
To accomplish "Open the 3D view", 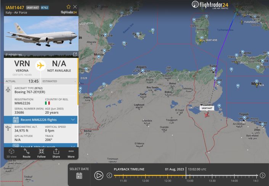I will (11, 153).
